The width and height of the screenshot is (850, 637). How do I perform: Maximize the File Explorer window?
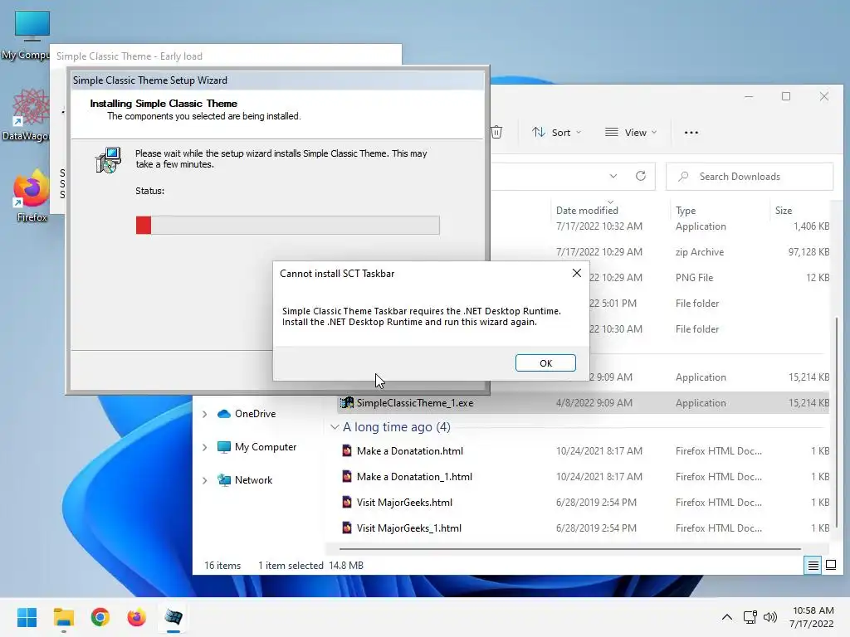(x=786, y=96)
